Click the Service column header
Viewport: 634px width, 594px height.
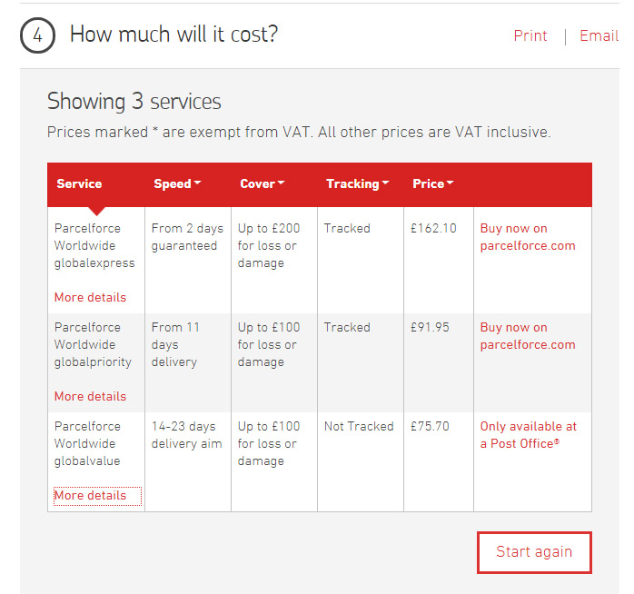pos(79,183)
